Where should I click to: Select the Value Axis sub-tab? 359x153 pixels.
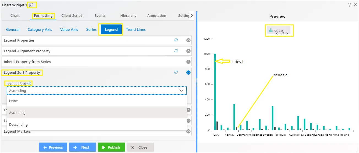pos(69,29)
